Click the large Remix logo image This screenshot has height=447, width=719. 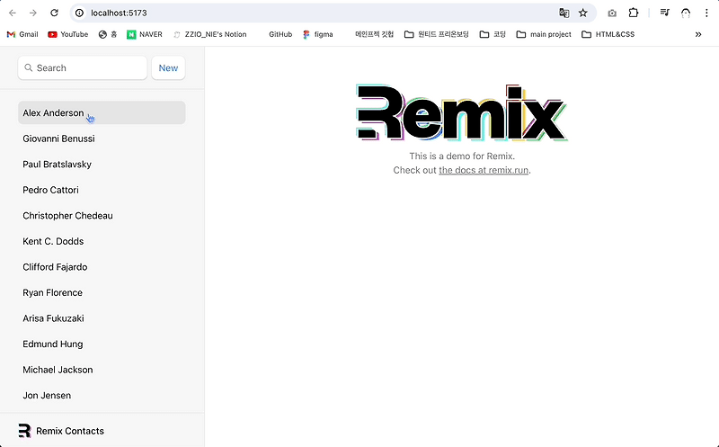[x=462, y=112]
